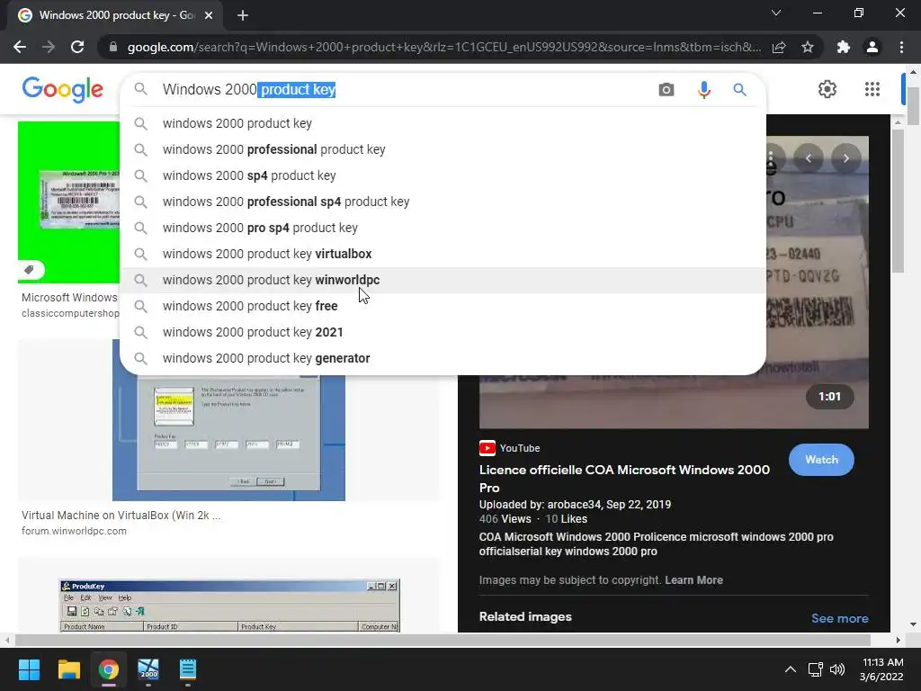Screen dimensions: 921x691
Task: Open the Windows 2000 setup product key thumbnail
Action: [x=228, y=437]
